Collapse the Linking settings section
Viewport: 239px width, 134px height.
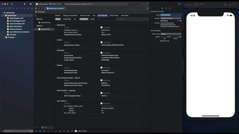pyautogui.click(x=56, y=40)
